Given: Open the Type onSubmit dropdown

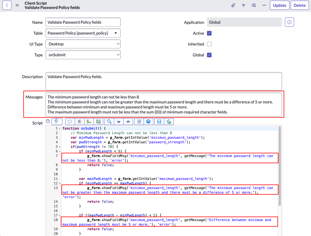Looking at the screenshot, I should click(x=83, y=55).
